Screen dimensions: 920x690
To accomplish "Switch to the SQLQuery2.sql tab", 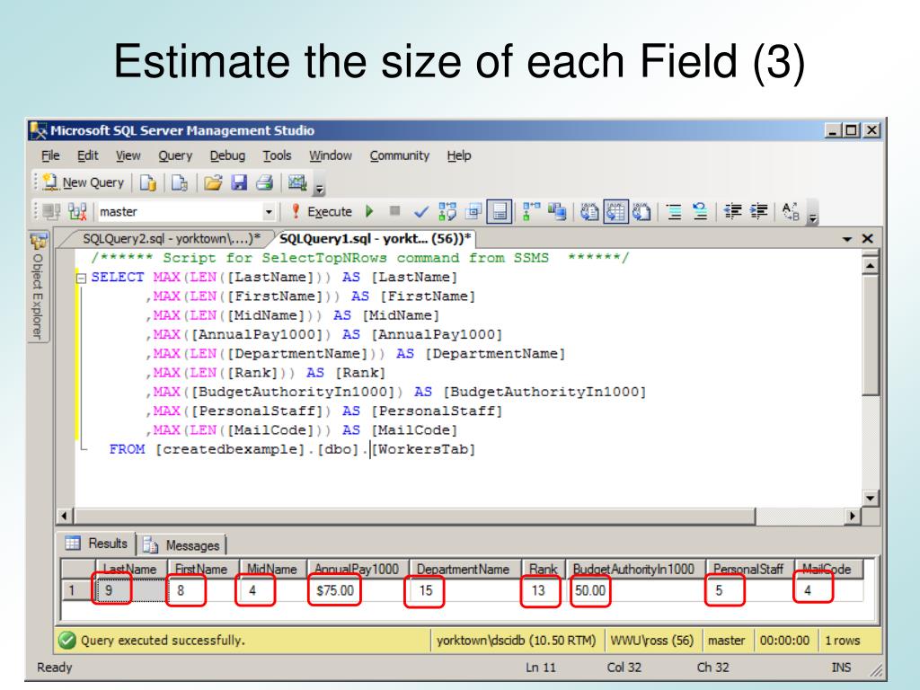I will tap(171, 239).
